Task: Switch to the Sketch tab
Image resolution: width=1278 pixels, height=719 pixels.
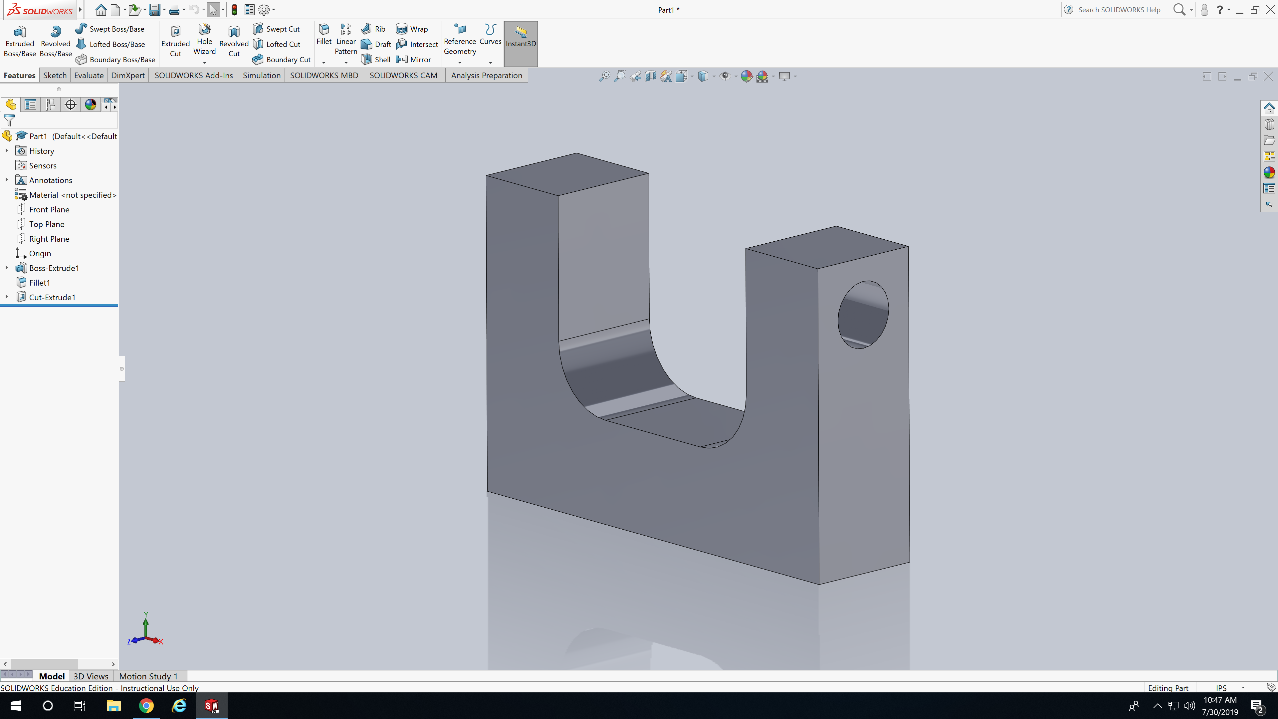Action: pos(55,76)
